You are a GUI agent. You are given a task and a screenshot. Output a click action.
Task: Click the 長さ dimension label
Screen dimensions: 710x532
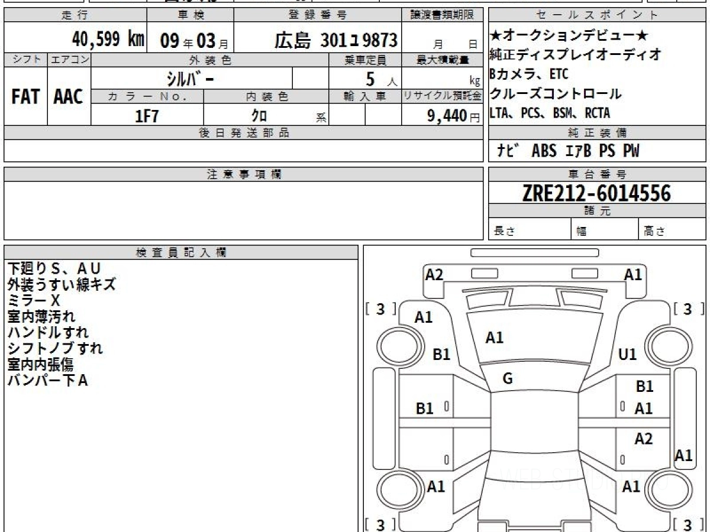click(x=505, y=231)
